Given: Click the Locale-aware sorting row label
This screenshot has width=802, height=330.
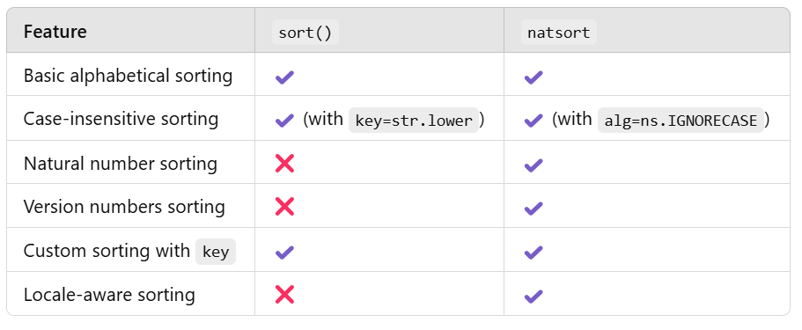Looking at the screenshot, I should (109, 295).
